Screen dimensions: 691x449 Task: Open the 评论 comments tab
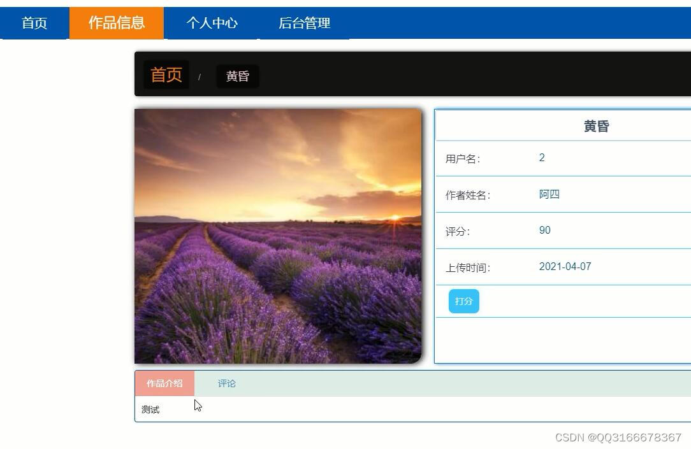tap(227, 383)
